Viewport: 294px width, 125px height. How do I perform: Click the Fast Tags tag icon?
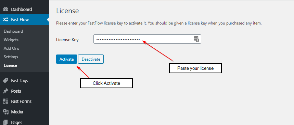click(5, 81)
